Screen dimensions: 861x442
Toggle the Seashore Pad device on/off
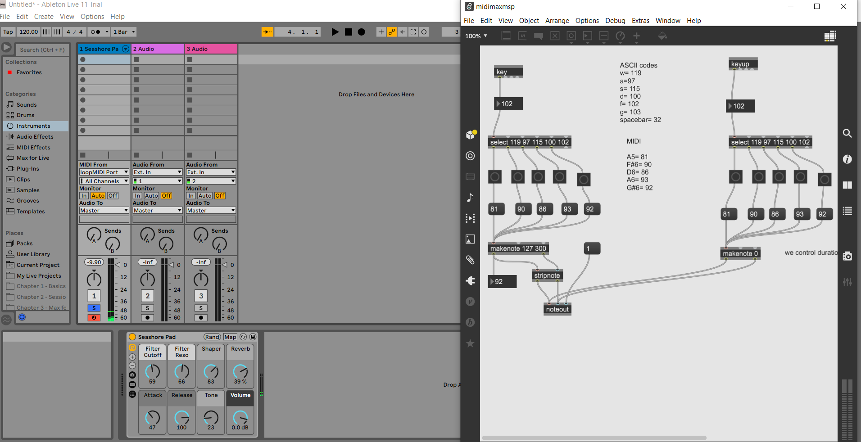pyautogui.click(x=132, y=337)
